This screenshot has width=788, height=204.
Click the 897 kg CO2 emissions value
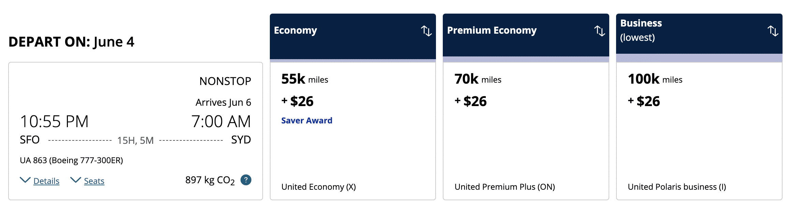[x=210, y=180]
